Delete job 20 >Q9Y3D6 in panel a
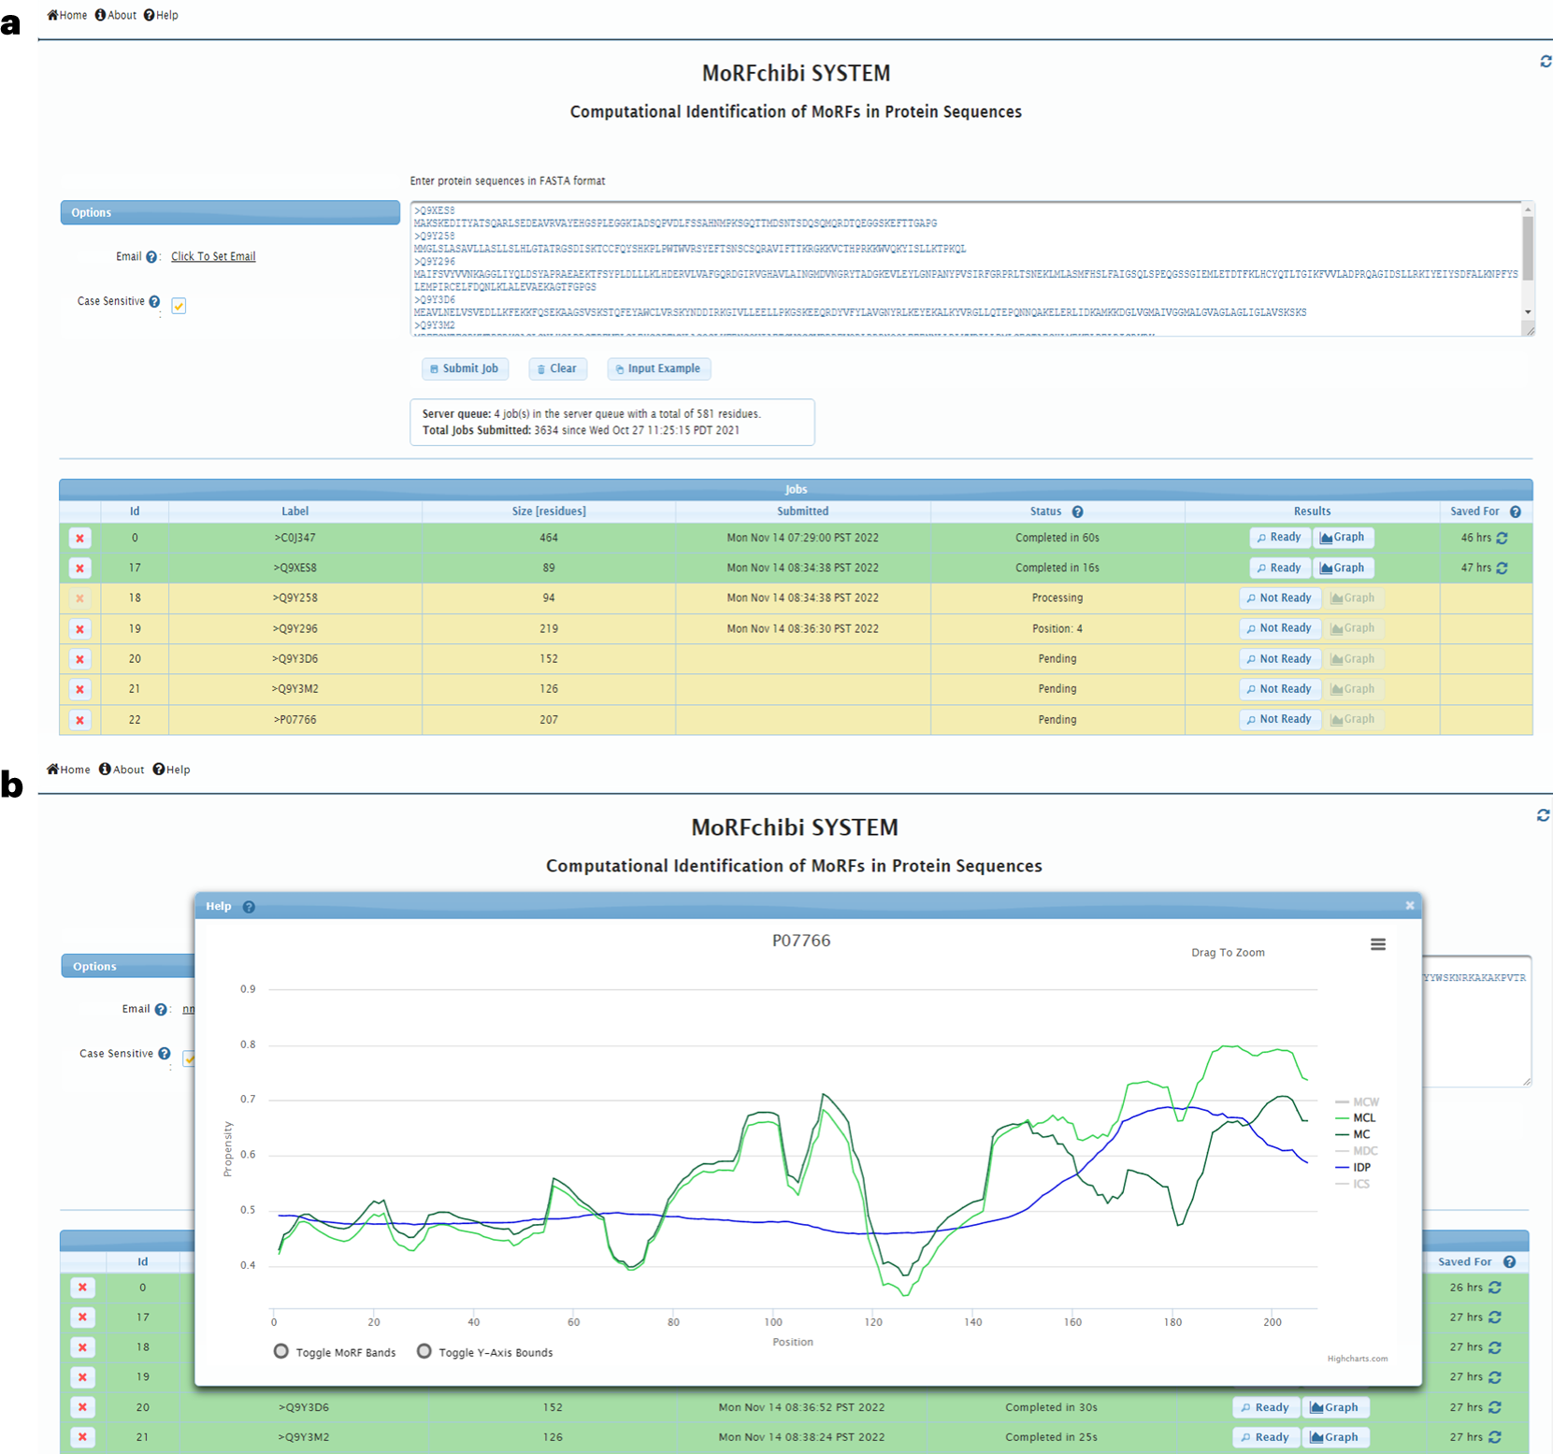 click(79, 659)
